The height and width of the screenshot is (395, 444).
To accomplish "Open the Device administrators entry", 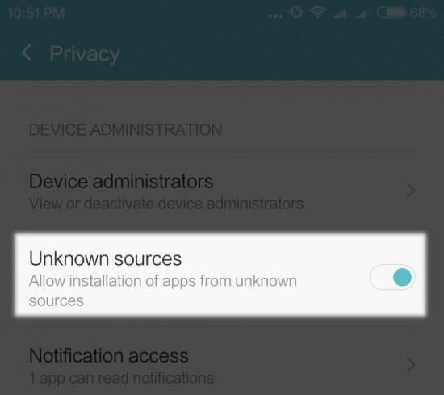I will pos(222,191).
